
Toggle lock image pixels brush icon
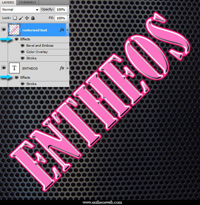click(21, 18)
